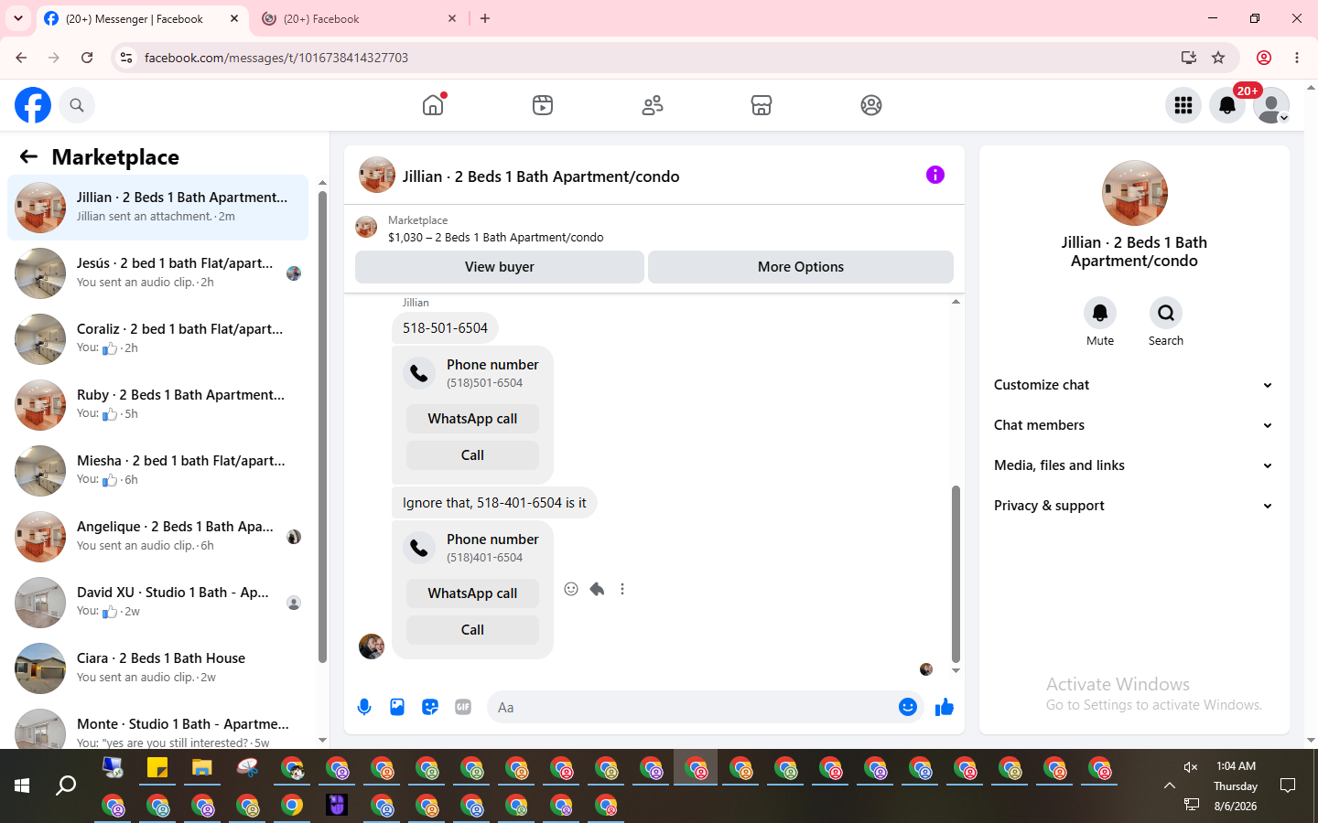Bookmark this page with the star icon
Image resolution: width=1318 pixels, height=823 pixels.
1218,58
